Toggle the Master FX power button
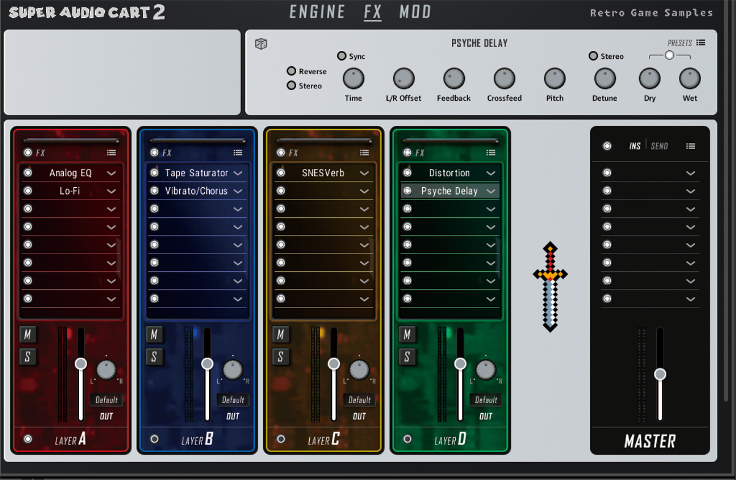Screen dimensions: 736x480 (x=607, y=146)
